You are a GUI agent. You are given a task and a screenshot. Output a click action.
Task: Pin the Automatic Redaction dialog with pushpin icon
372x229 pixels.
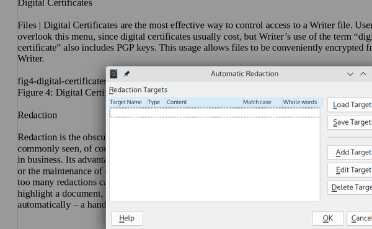[x=126, y=74]
